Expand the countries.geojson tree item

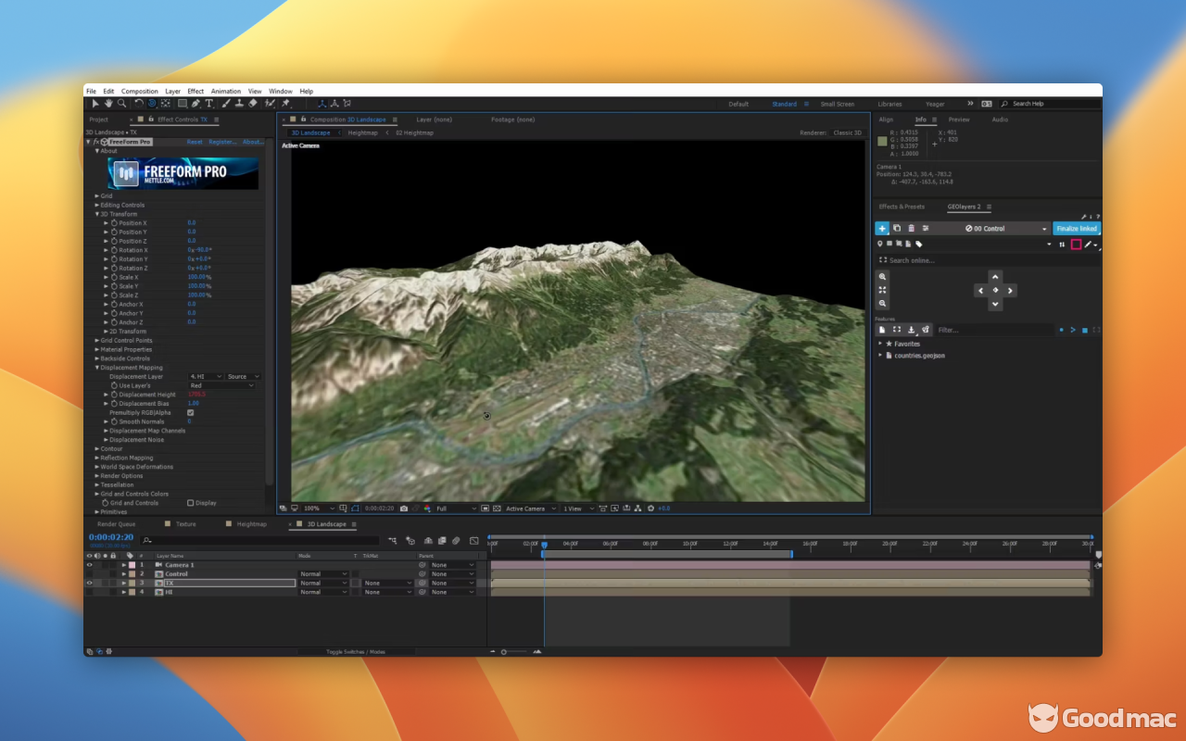(x=880, y=356)
